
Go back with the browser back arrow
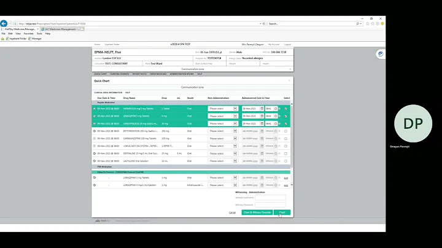[x=4, y=24]
